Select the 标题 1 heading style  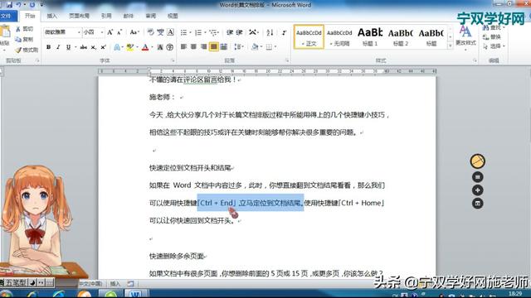pyautogui.click(x=370, y=36)
